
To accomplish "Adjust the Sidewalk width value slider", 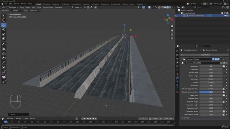I will [x=211, y=99].
